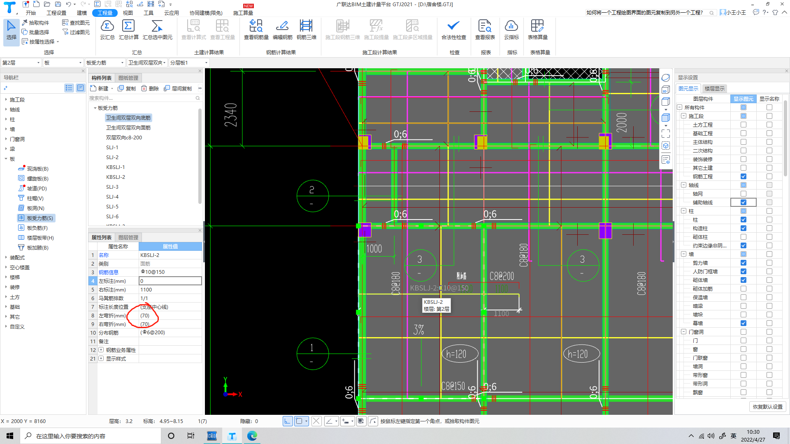Screen dimensions: 790x444
Task: Click the Task View taskbar icon
Action: click(x=191, y=436)
